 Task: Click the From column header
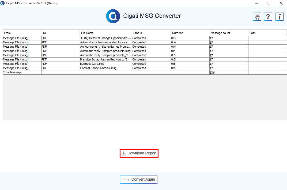22,33
